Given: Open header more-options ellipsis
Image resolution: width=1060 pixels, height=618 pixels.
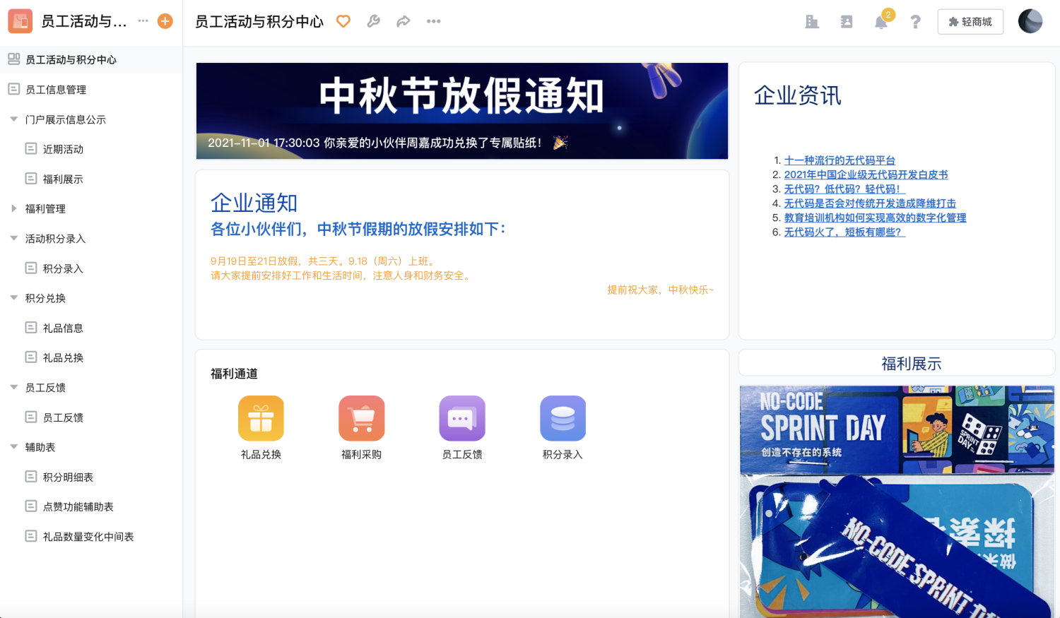Looking at the screenshot, I should (x=434, y=21).
